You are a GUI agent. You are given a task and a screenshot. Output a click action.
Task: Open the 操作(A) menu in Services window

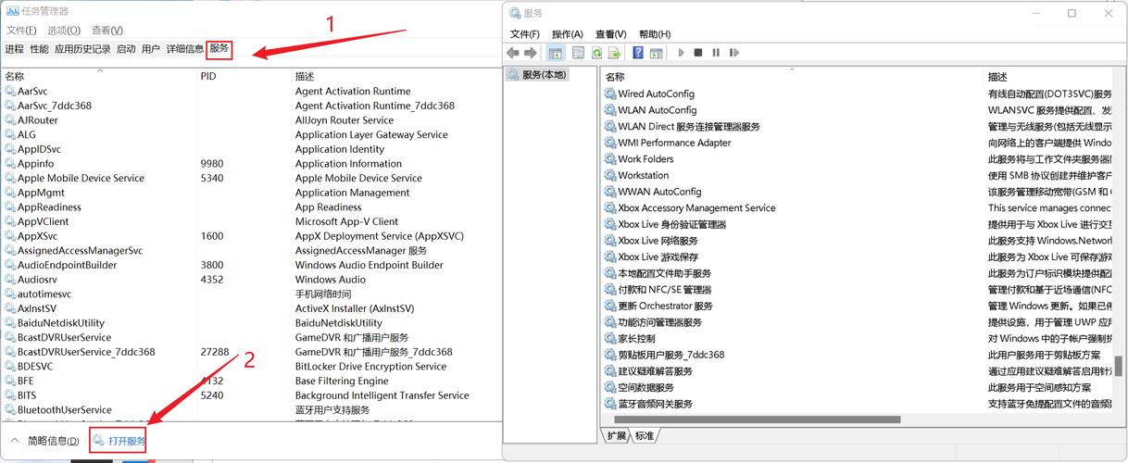coord(567,34)
